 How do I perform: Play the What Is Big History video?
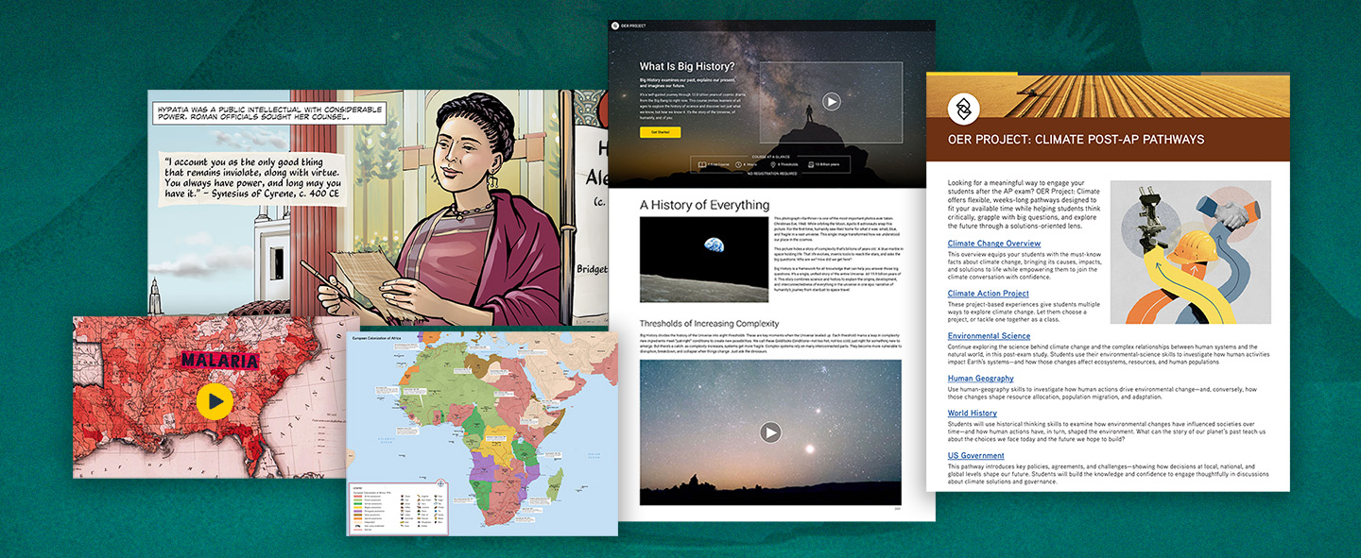pyautogui.click(x=831, y=102)
